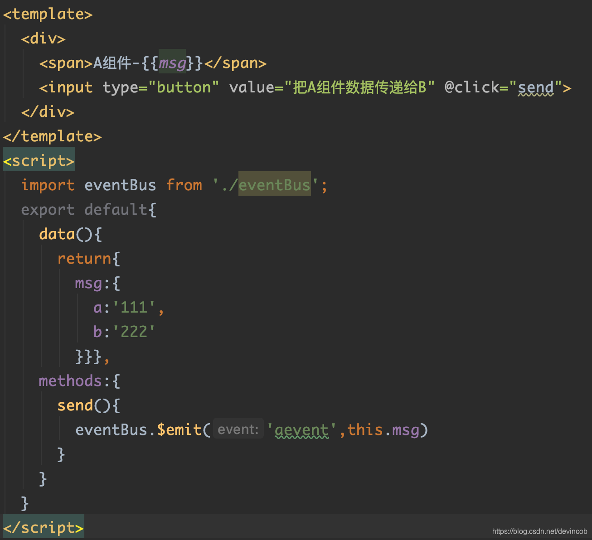592x540 pixels.
Task: Click the @click attribute name
Action: (472, 87)
